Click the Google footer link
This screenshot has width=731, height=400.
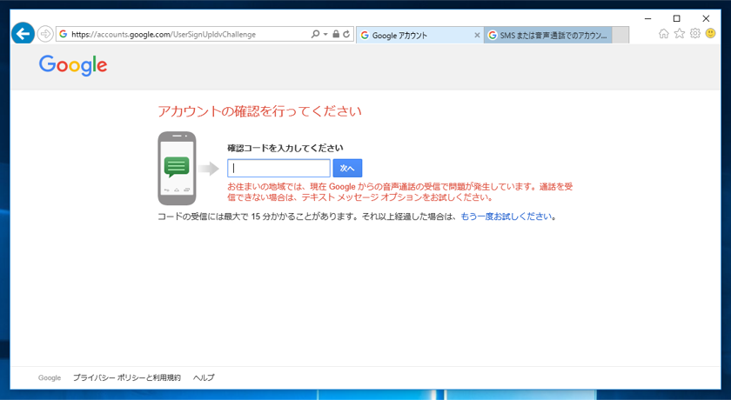[50, 377]
